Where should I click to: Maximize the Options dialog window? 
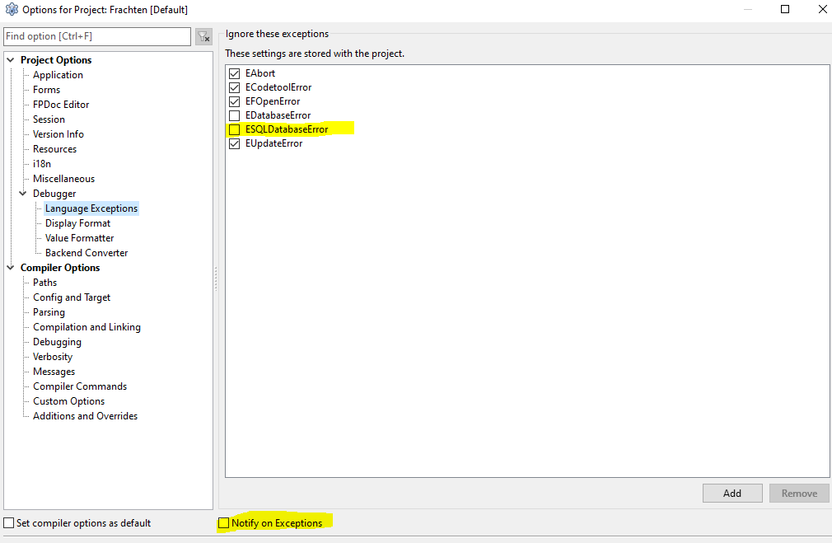[785, 10]
